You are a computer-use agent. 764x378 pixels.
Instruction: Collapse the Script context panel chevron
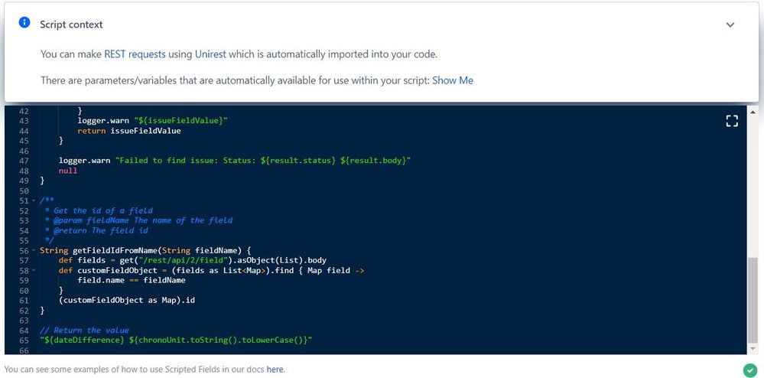[x=730, y=24]
